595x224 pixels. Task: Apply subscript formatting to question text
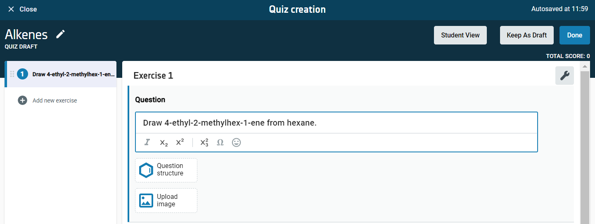tap(164, 142)
